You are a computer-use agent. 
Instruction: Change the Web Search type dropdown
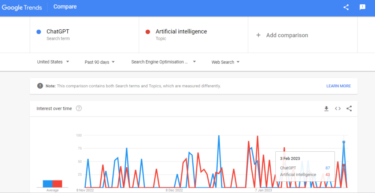pyautogui.click(x=226, y=62)
